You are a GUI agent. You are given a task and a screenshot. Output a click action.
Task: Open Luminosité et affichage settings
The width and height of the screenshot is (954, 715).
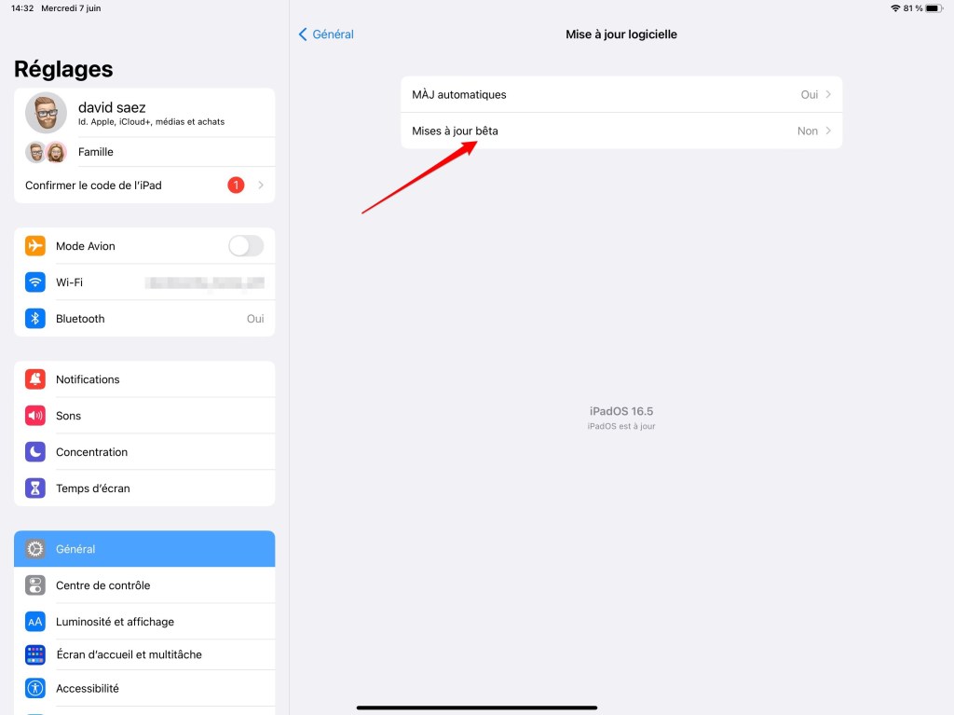click(x=144, y=622)
